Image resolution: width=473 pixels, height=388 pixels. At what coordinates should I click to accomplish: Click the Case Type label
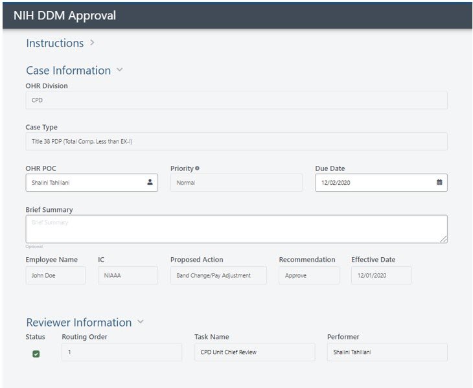(x=41, y=127)
